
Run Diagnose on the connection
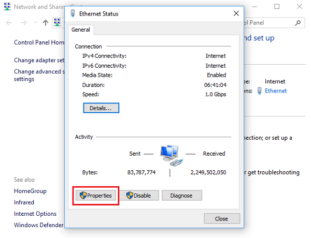[x=181, y=196]
